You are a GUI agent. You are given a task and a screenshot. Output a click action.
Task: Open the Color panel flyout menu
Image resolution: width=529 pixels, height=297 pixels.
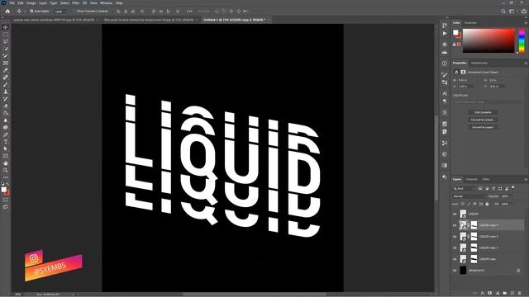tap(526, 23)
